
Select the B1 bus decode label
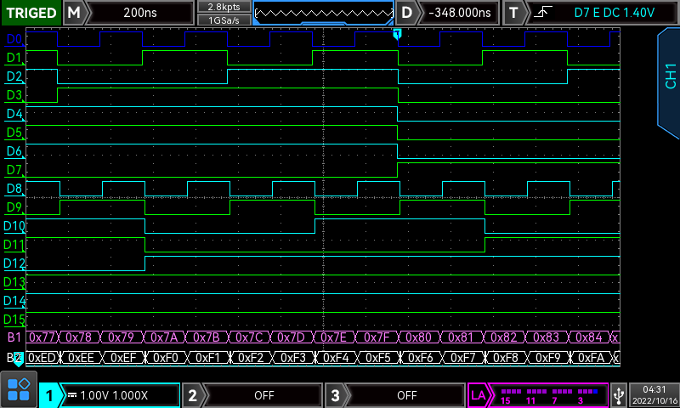[14, 337]
